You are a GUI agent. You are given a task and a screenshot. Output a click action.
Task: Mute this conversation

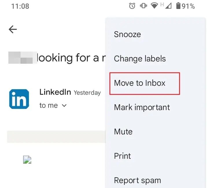click(123, 132)
